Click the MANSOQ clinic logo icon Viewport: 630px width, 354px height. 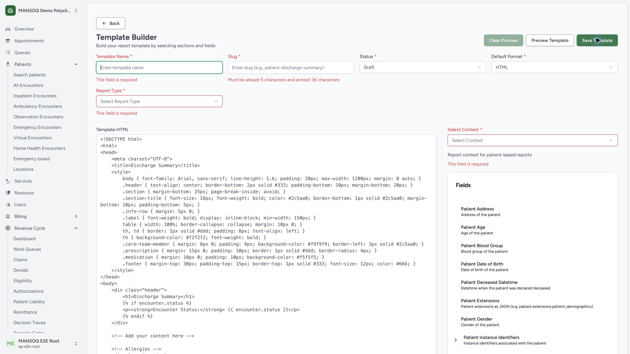point(10,10)
